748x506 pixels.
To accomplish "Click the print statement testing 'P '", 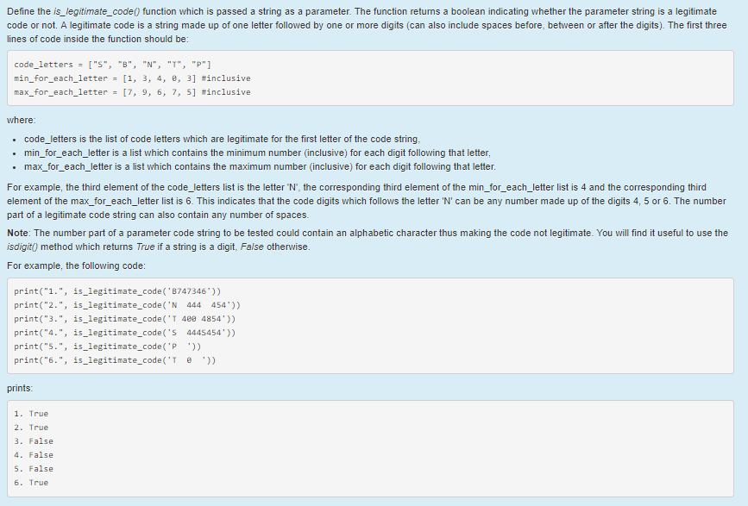I will tap(112, 347).
